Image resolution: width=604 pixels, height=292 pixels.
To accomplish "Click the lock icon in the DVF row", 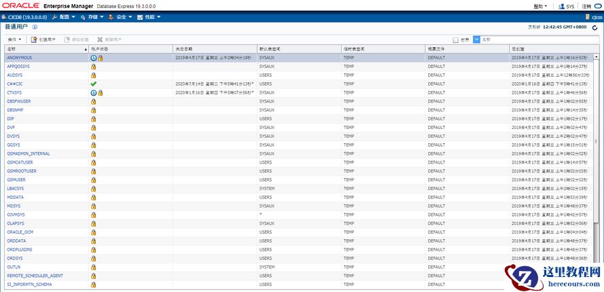I will pos(93,128).
